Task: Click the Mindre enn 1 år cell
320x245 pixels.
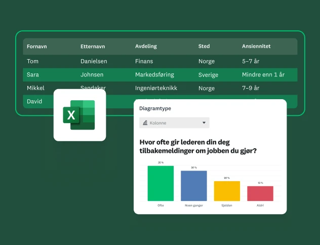Action: 263,74
